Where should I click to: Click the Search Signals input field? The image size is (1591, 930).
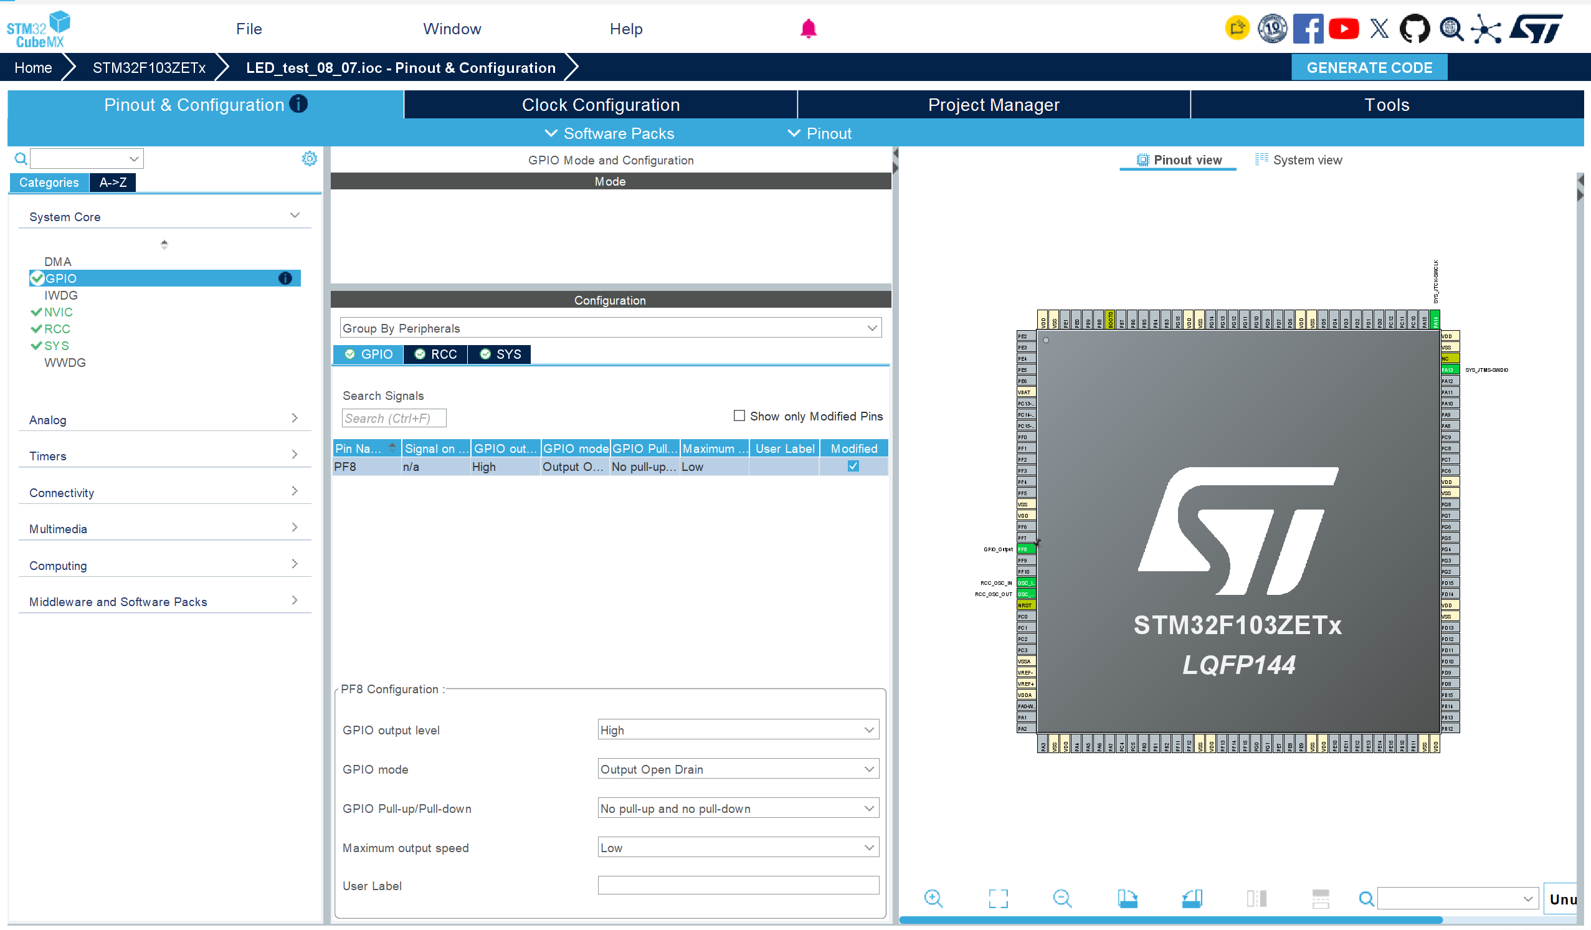coord(394,418)
